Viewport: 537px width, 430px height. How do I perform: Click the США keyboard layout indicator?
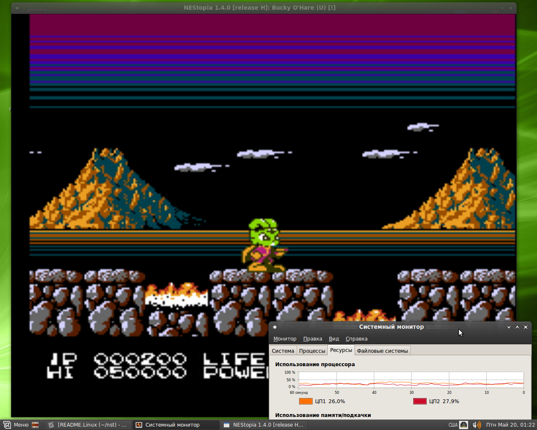pos(453,425)
